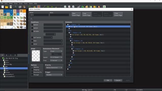Open the File menu

(2, 4)
